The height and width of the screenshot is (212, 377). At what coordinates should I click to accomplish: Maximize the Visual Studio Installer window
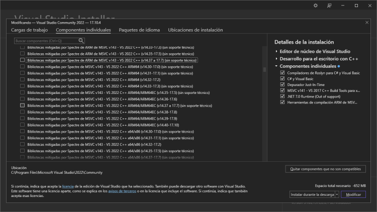pyautogui.click(x=356, y=6)
